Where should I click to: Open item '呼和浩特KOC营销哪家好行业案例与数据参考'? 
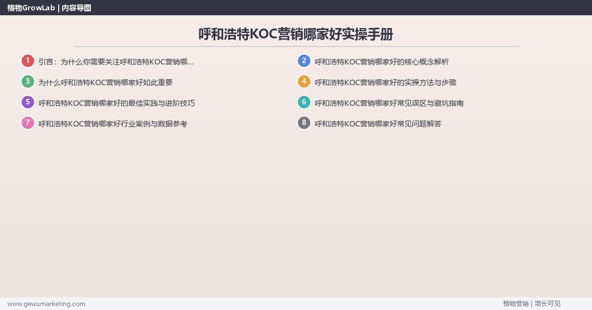[113, 124]
